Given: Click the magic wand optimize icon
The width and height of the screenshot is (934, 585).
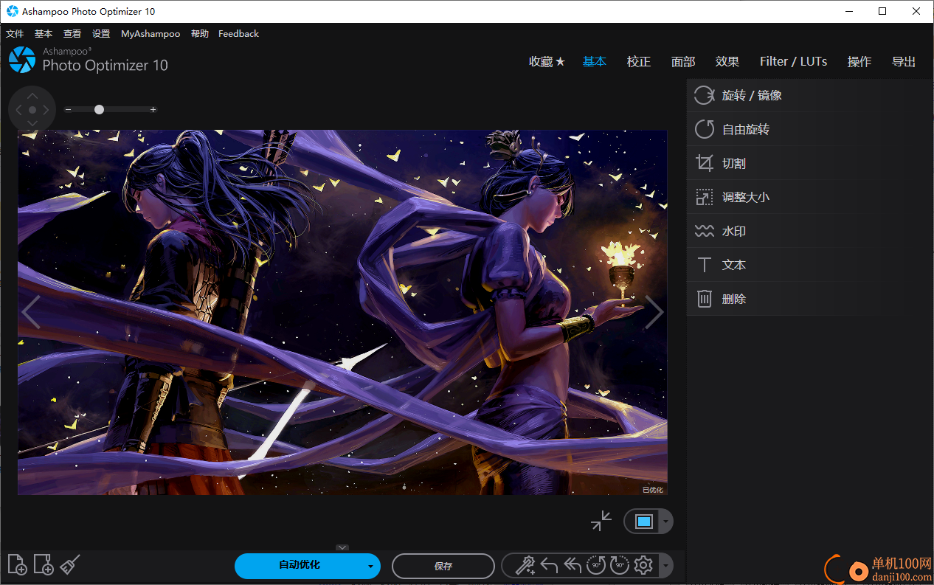Looking at the screenshot, I should [x=525, y=566].
